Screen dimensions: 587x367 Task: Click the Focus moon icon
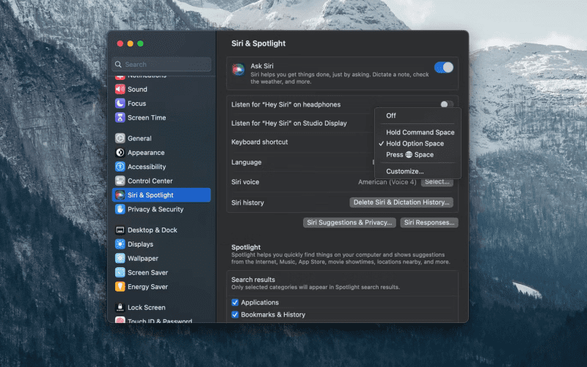[120, 103]
